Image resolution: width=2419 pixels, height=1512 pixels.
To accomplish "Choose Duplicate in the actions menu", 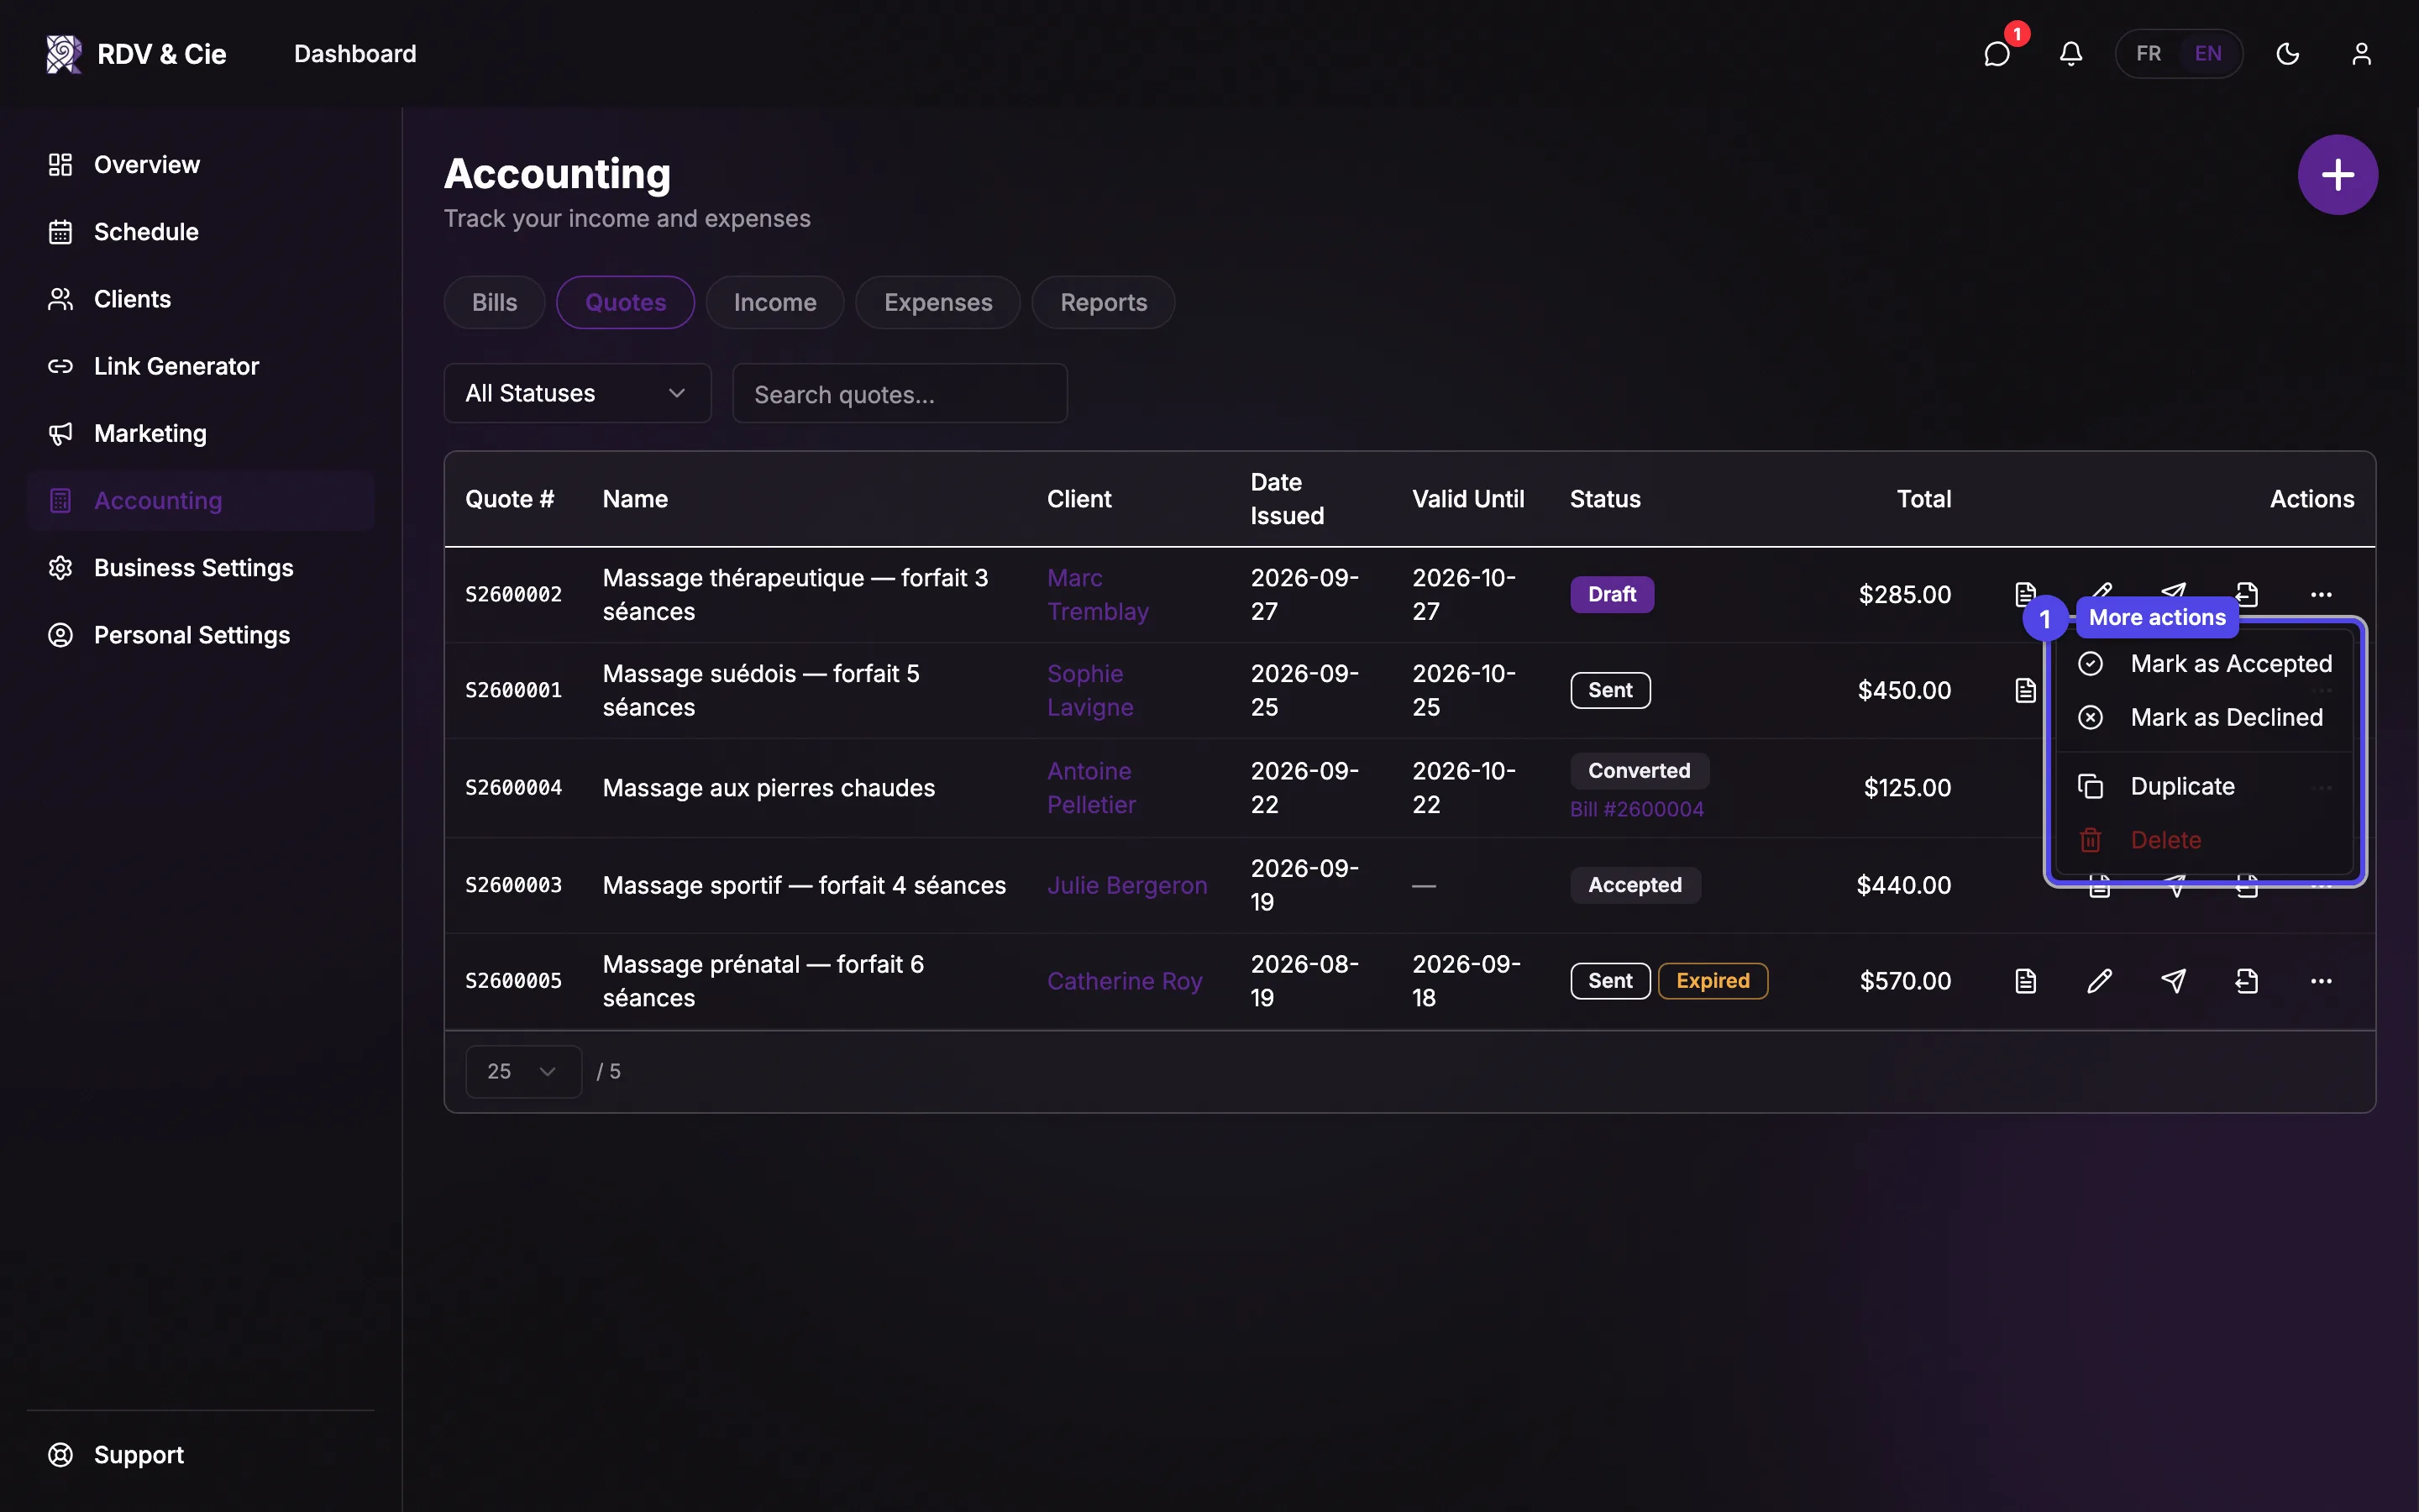I will [2204, 786].
